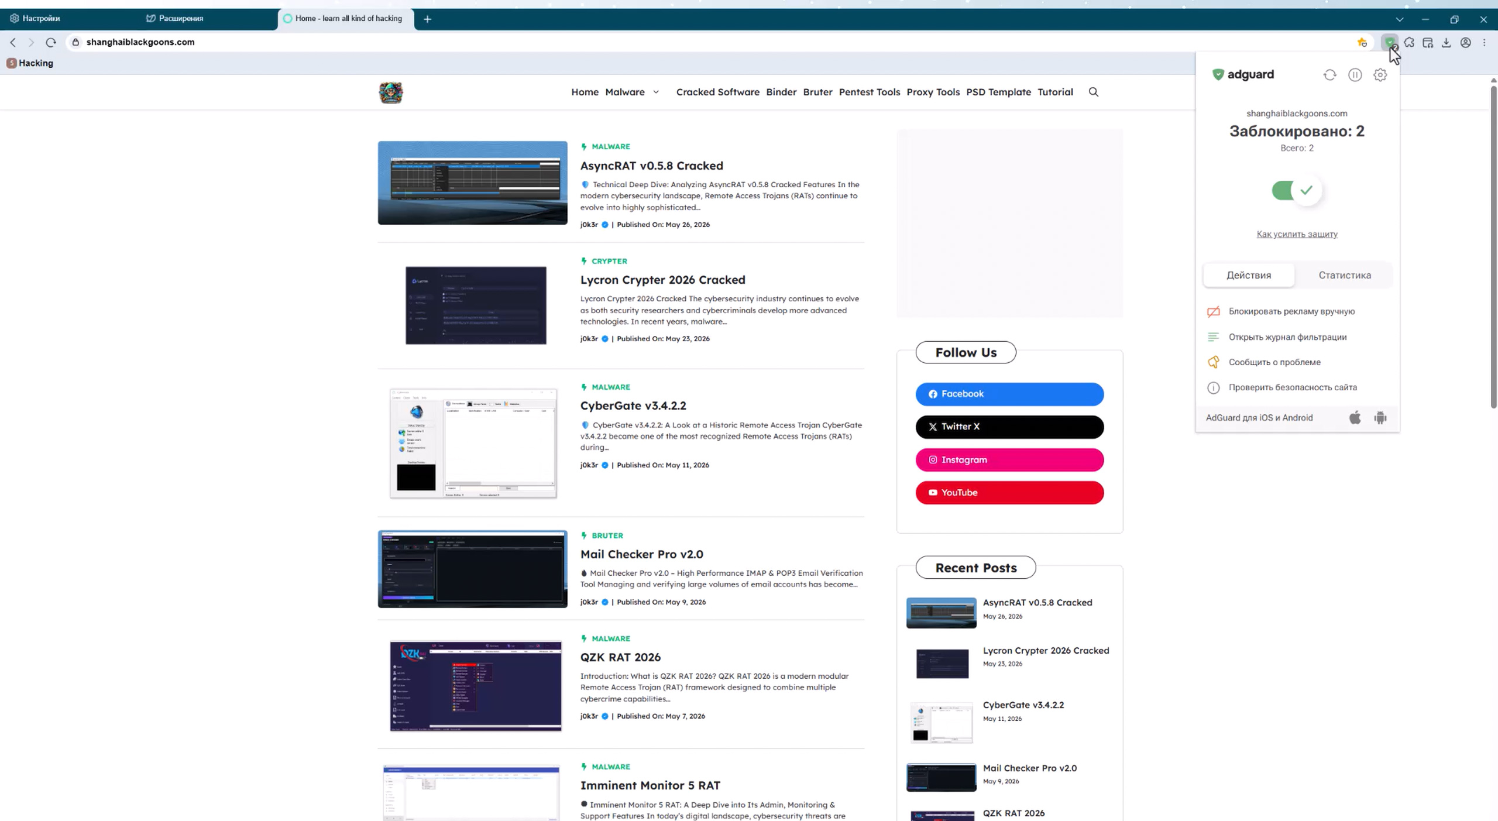This screenshot has width=1498, height=821.
Task: Click the toolbar icon left of downloads
Action: pos(1428,42)
